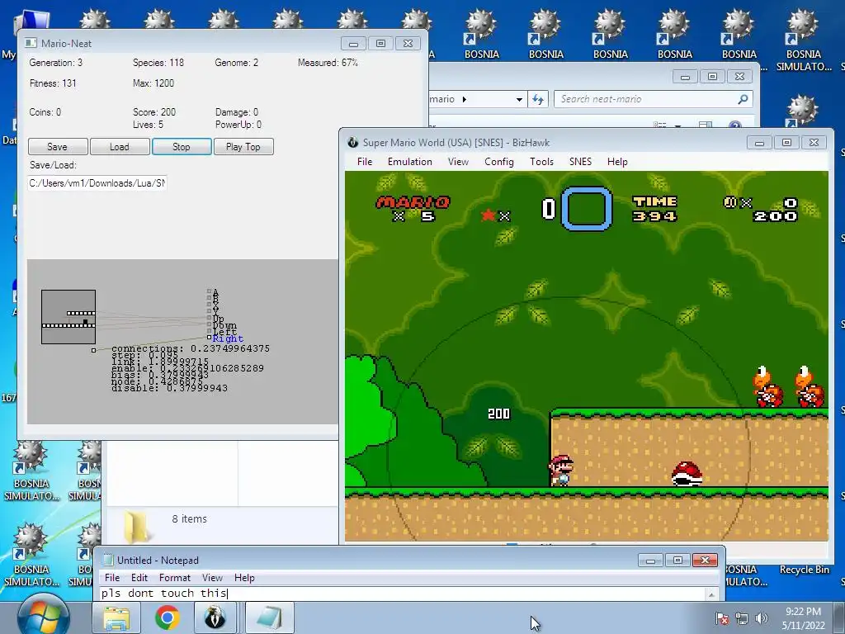
Task: Click the Load button in Mario-Neat
Action: 120,147
